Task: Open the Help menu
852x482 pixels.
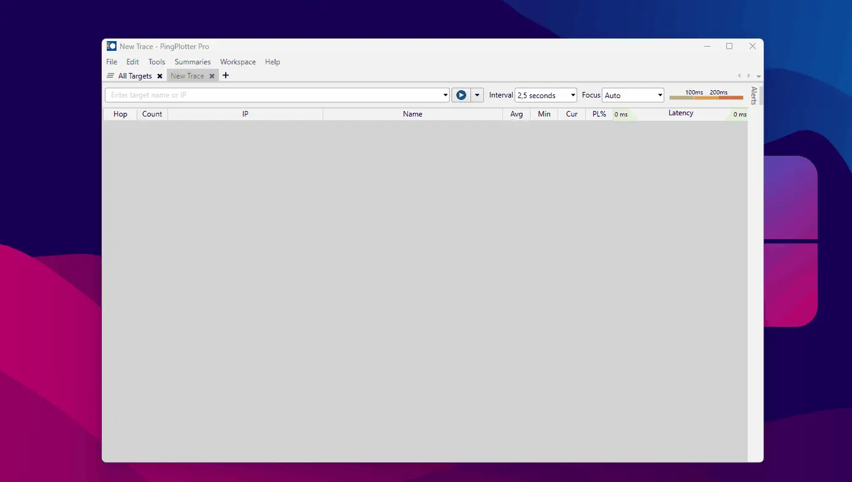Action: [x=272, y=62]
